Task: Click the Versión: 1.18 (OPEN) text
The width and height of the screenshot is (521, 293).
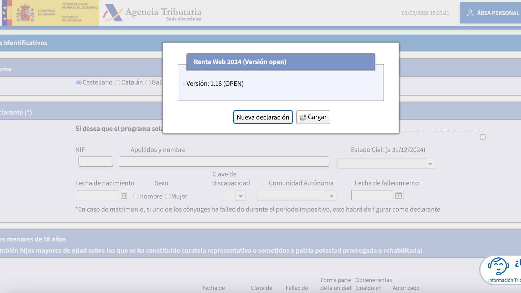Action: tap(215, 84)
